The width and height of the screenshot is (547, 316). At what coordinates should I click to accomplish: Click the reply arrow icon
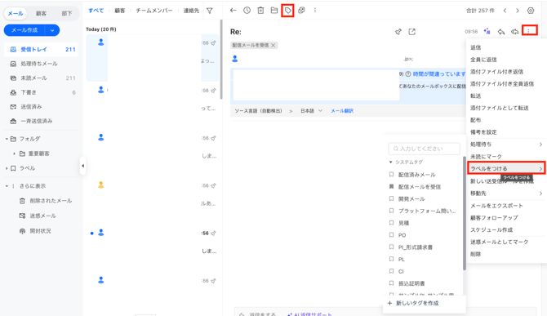pyautogui.click(x=501, y=32)
